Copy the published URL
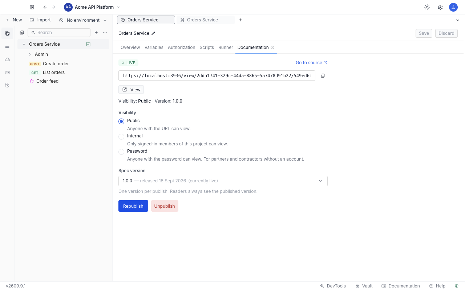Image resolution: width=465 pixels, height=290 pixels. (323, 76)
